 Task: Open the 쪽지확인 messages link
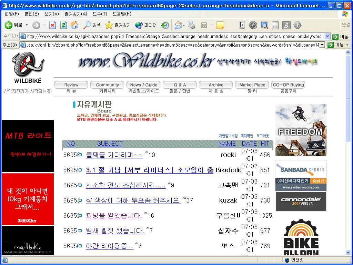247,136
